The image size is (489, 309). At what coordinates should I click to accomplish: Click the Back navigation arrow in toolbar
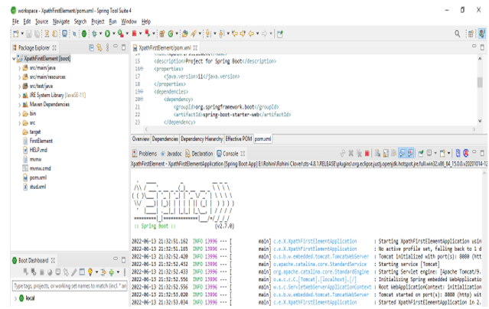251,34
